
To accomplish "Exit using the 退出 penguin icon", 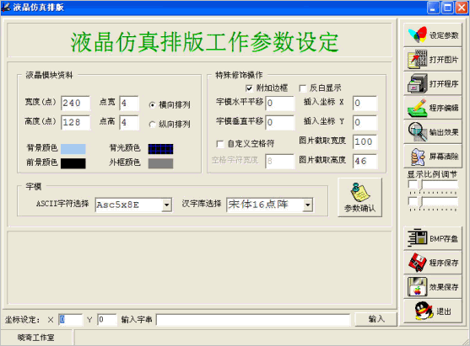I will [433, 311].
